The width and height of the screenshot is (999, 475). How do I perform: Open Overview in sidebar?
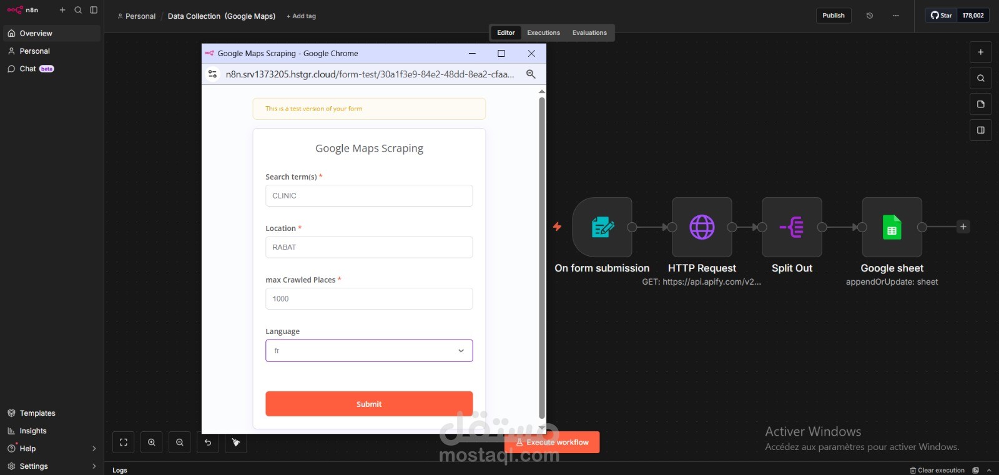(x=52, y=33)
